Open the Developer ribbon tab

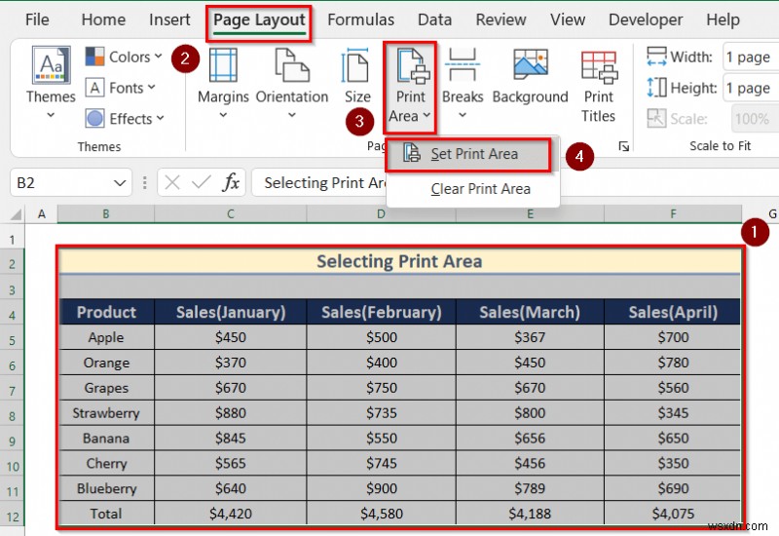646,19
